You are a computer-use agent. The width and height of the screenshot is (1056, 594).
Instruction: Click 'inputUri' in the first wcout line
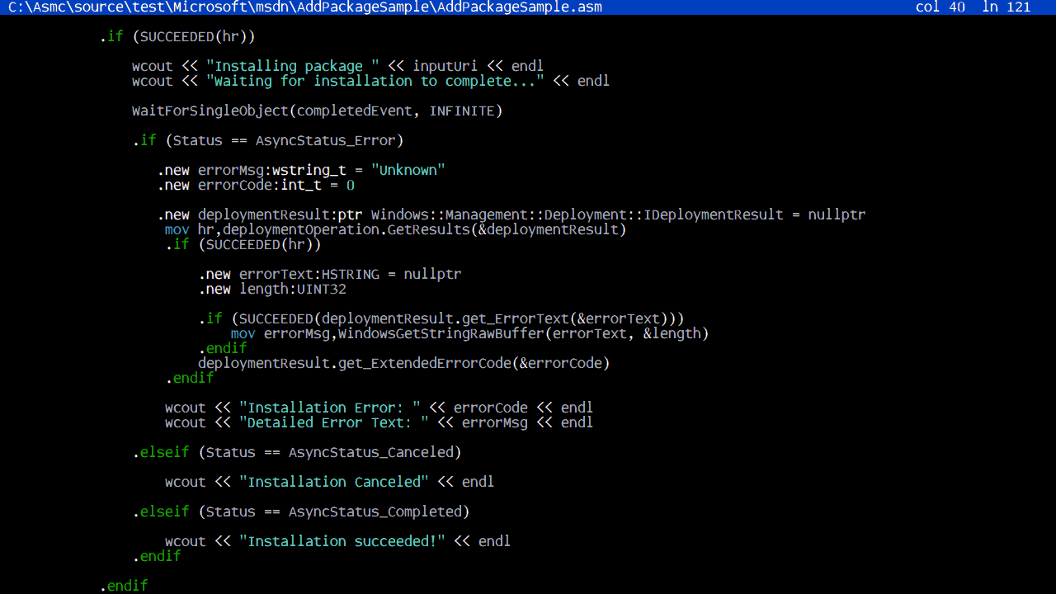tap(445, 67)
